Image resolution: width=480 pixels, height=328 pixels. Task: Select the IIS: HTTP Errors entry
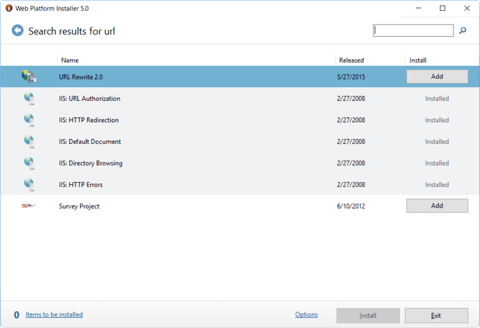[x=81, y=184]
